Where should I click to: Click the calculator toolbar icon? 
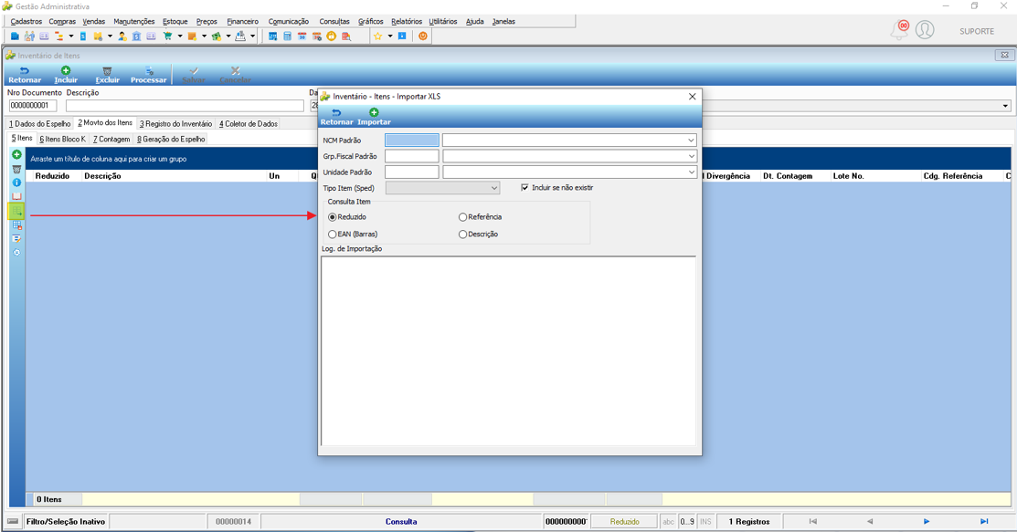tap(287, 37)
